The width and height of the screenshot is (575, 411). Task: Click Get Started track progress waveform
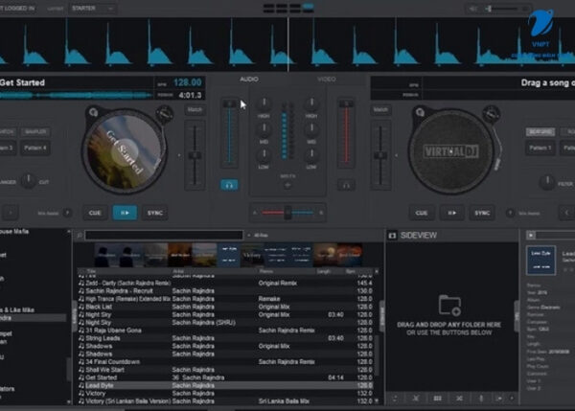[x=77, y=96]
